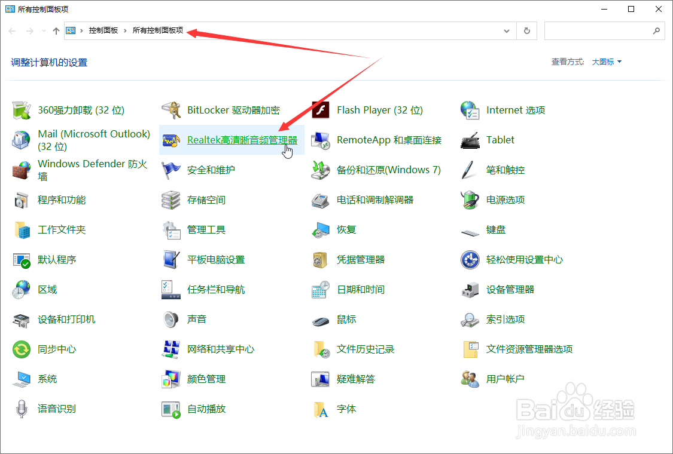673x454 pixels.
Task: Open Windows Defender 防火墙 brick-wall icon
Action: 22,170
